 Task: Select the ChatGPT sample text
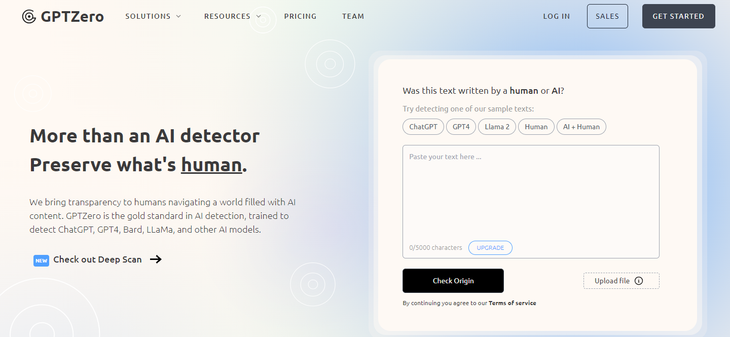(x=423, y=127)
